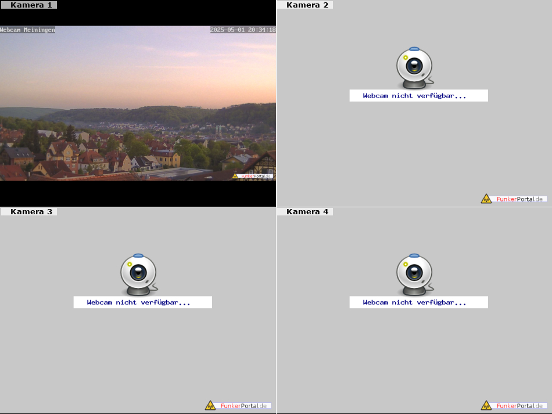
Task: Click the 'Webcam Meiningen' overlay text
Action: pyautogui.click(x=27, y=30)
